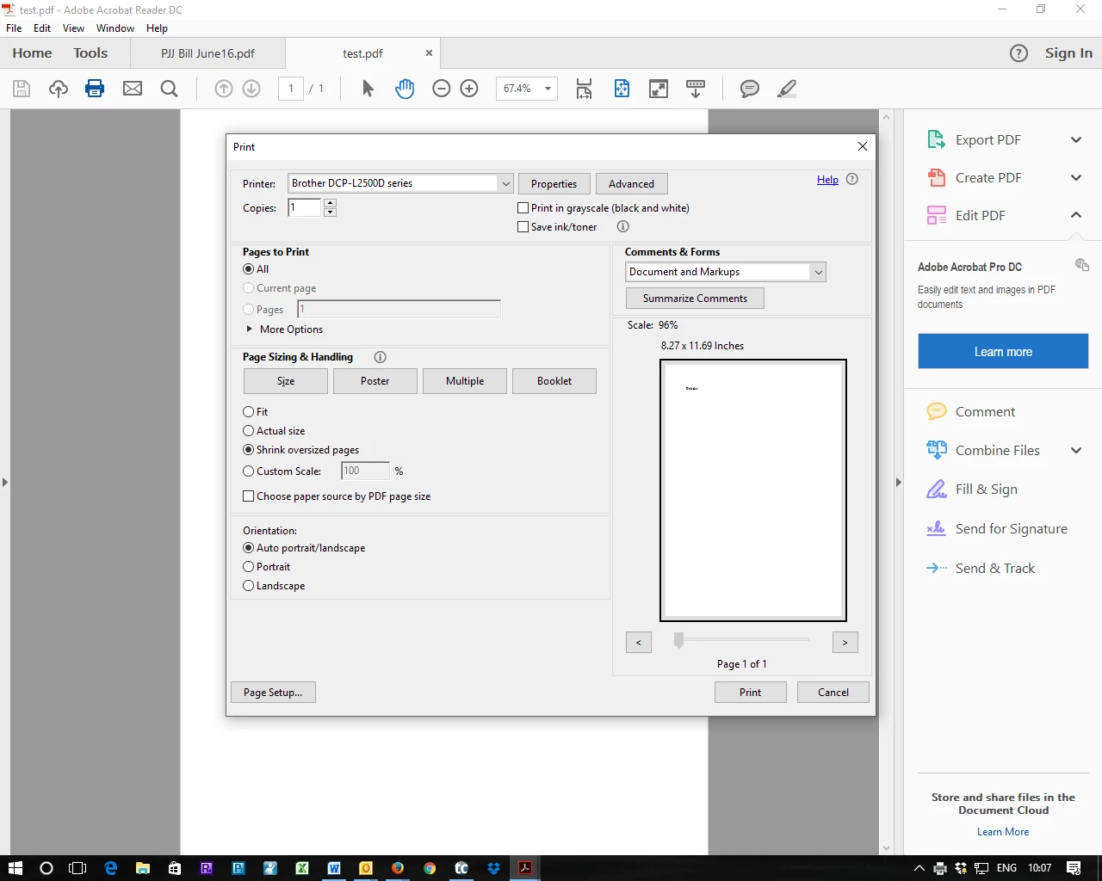Screen dimensions: 1102x881
Task: Select Shrink oversized pages option
Action: [249, 450]
